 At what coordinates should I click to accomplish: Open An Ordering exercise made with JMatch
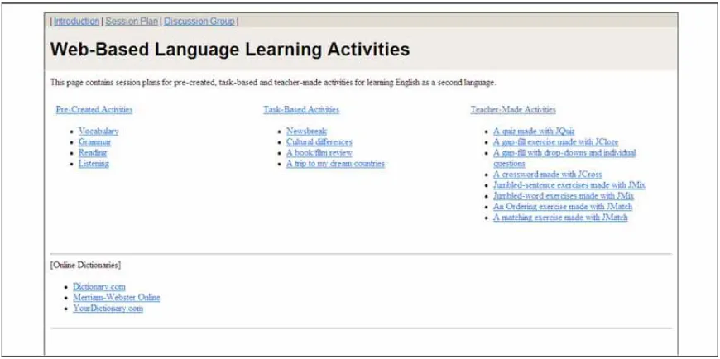pos(563,207)
